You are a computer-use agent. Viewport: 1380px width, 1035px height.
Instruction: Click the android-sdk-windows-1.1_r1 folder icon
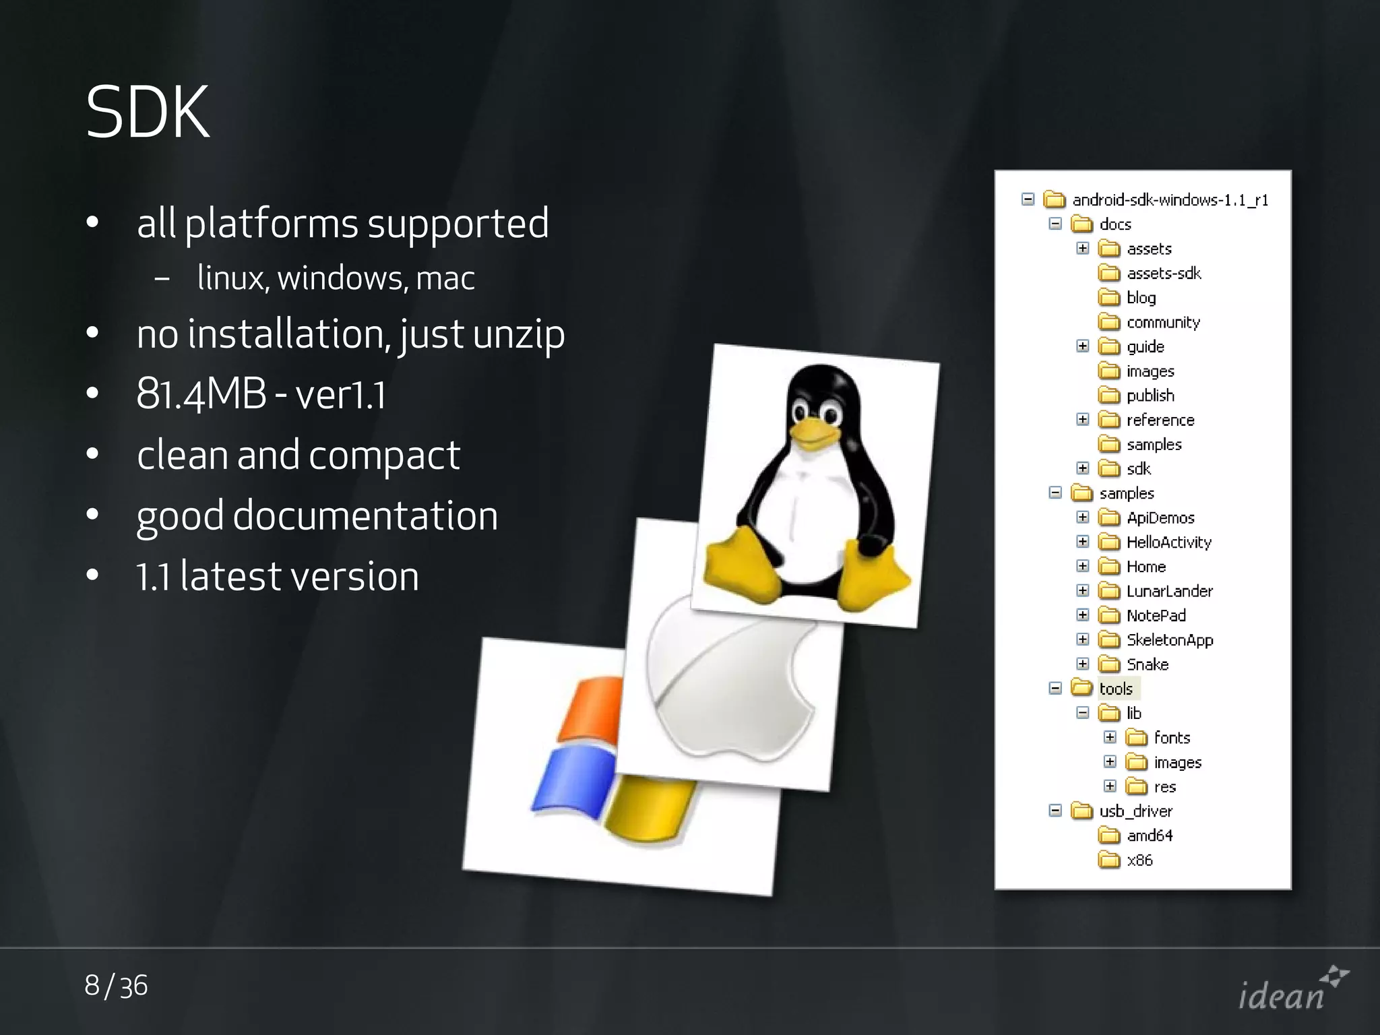[x=1054, y=200]
